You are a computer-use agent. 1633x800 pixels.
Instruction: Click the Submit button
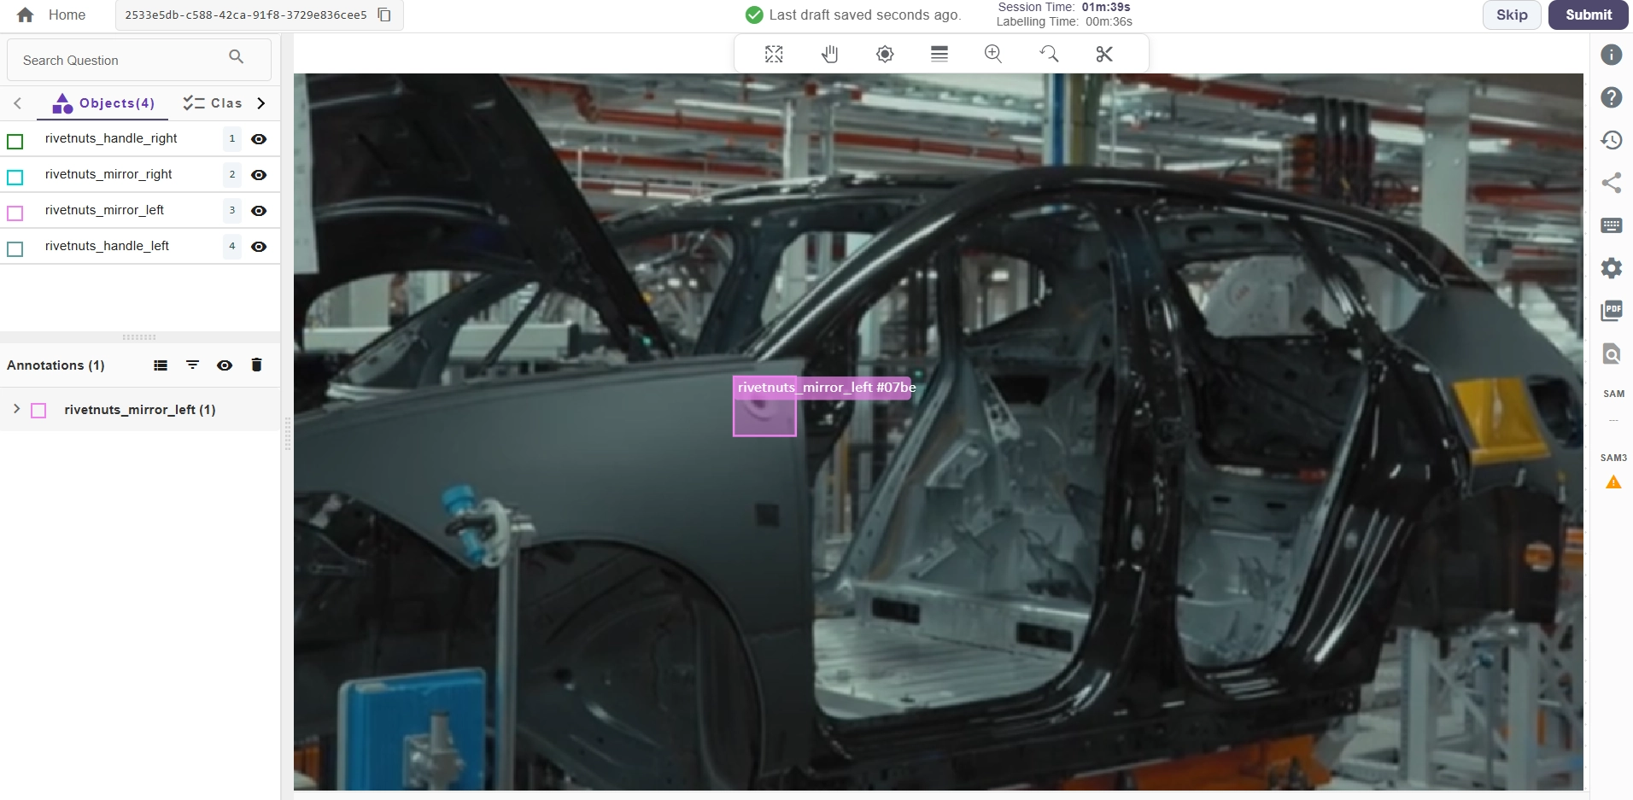[x=1588, y=15]
